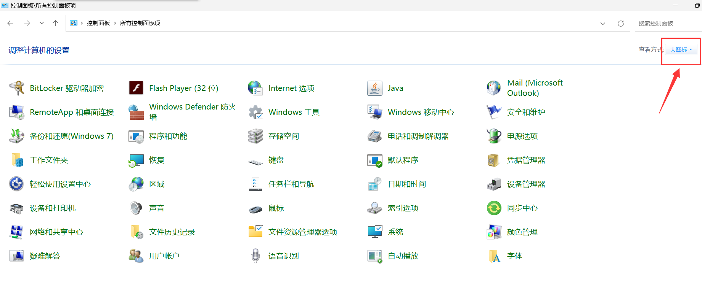Click the 颜色管理 icon
This screenshot has width=702, height=289.
(x=494, y=232)
